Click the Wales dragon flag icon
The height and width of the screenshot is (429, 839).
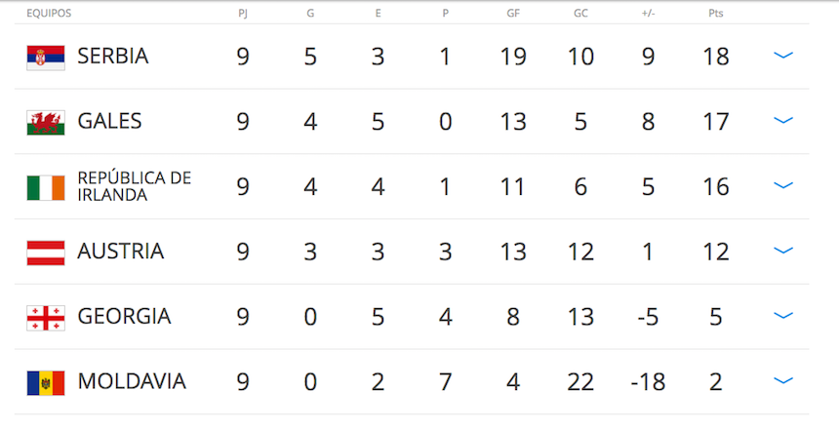click(x=46, y=122)
